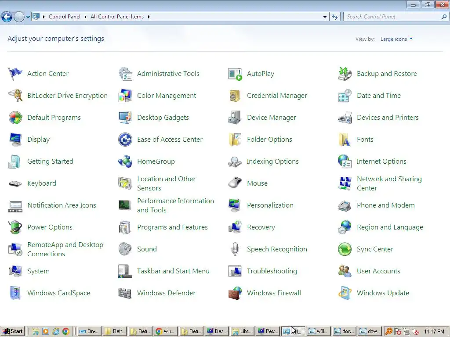Select the All Control Panel Items breadcrumb
The image size is (450, 337).
point(117,17)
